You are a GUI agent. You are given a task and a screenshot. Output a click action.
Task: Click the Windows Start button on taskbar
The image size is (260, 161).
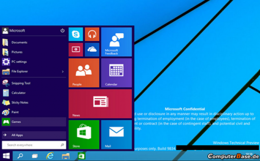[6, 156]
